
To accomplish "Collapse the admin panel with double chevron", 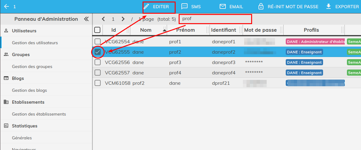I will [86, 19].
